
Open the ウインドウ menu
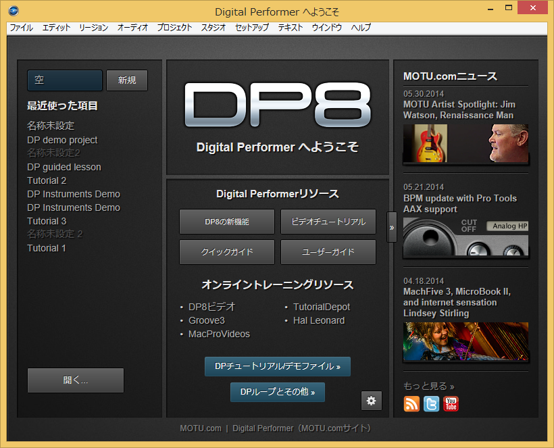[327, 28]
